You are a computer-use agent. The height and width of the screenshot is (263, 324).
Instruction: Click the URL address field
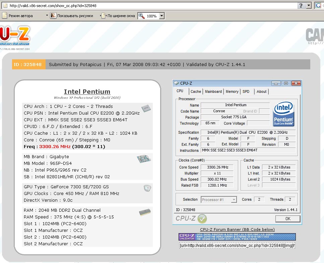click(x=153, y=6)
